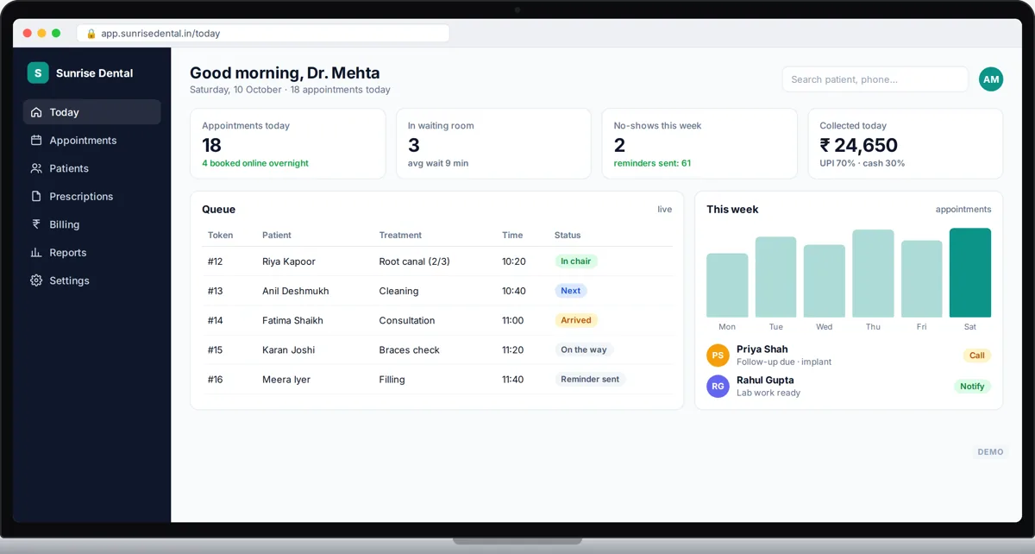Click patient name Anil Deshmukh
The width and height of the screenshot is (1035, 554).
[296, 291]
